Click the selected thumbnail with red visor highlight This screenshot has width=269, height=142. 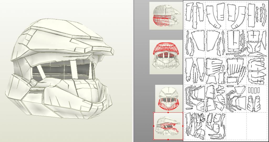tap(168, 126)
